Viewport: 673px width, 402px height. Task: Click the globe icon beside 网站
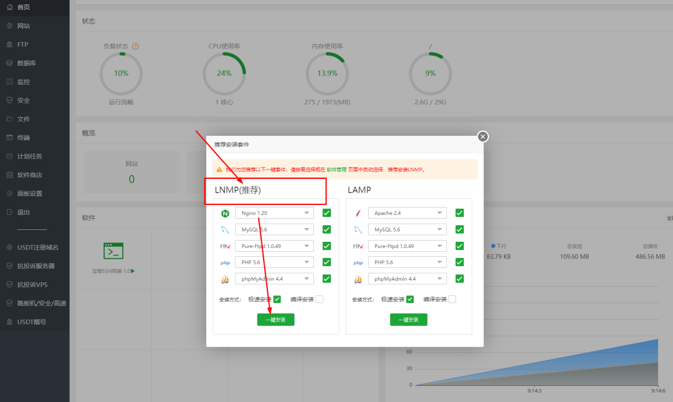click(9, 26)
